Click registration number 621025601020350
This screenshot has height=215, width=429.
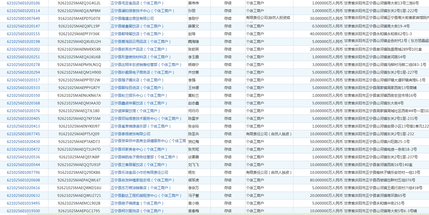point(23,96)
